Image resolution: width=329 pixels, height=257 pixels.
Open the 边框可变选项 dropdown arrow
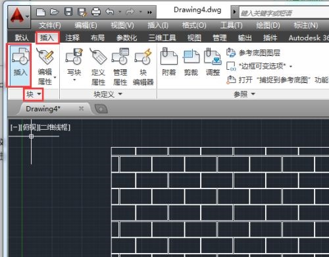[x=291, y=66]
